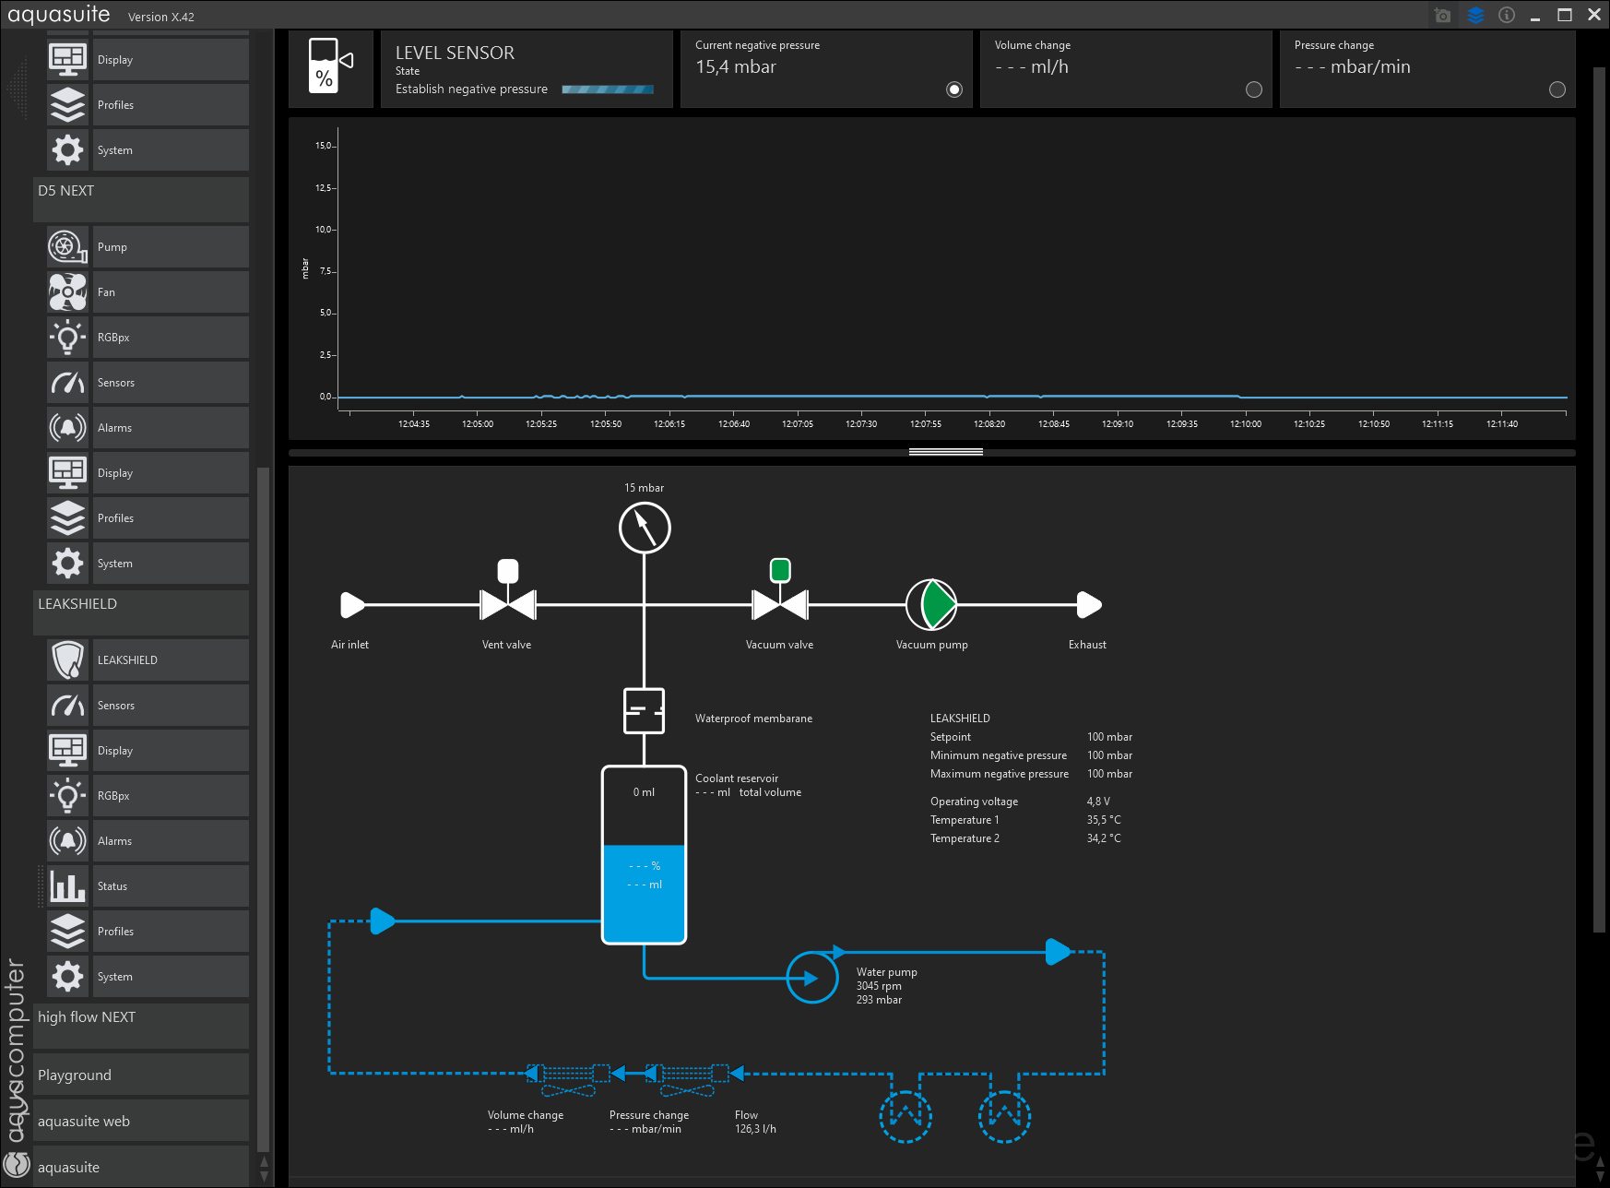This screenshot has height=1188, width=1610.
Task: Click the Air inlet arrow symbol
Action: tap(352, 605)
